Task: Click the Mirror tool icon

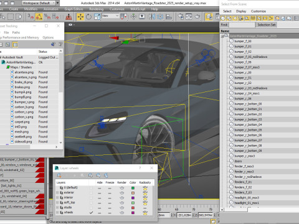Action: click(152, 17)
